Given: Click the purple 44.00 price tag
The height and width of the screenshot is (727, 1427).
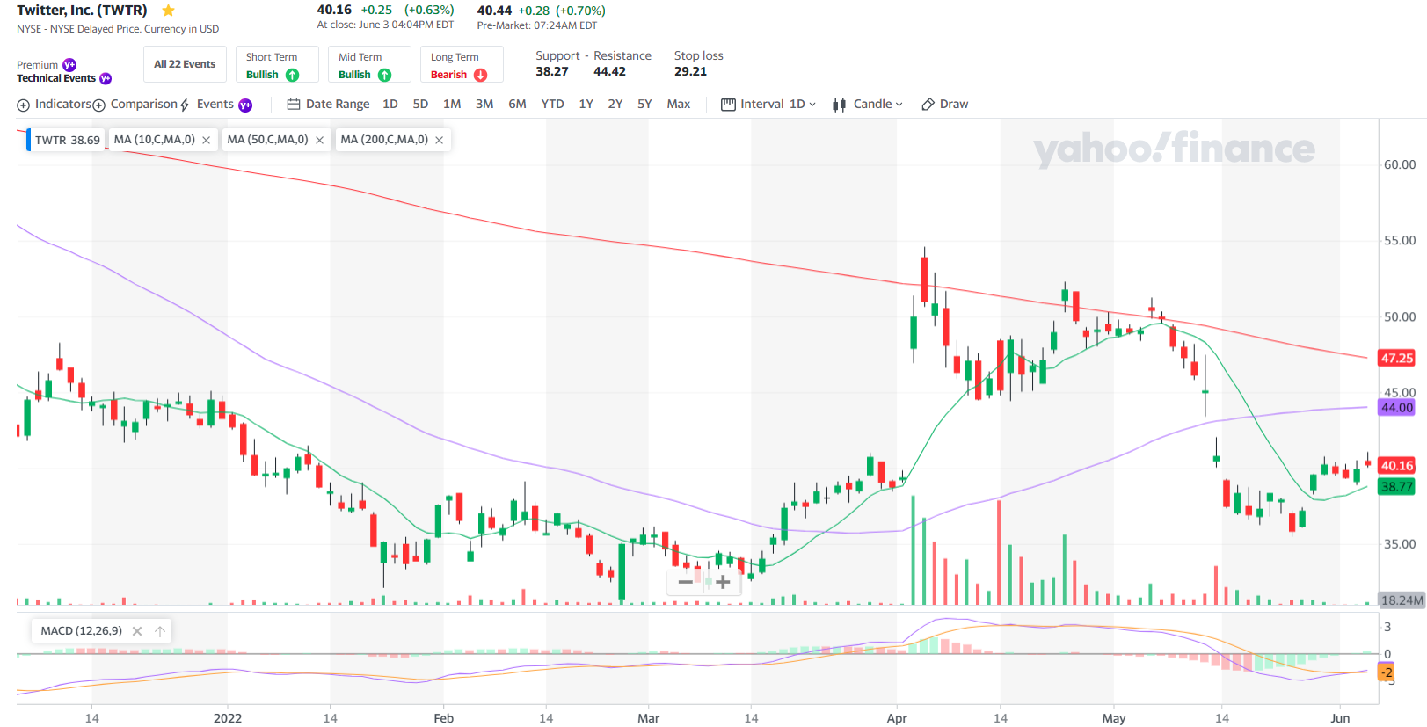Looking at the screenshot, I should [1396, 407].
